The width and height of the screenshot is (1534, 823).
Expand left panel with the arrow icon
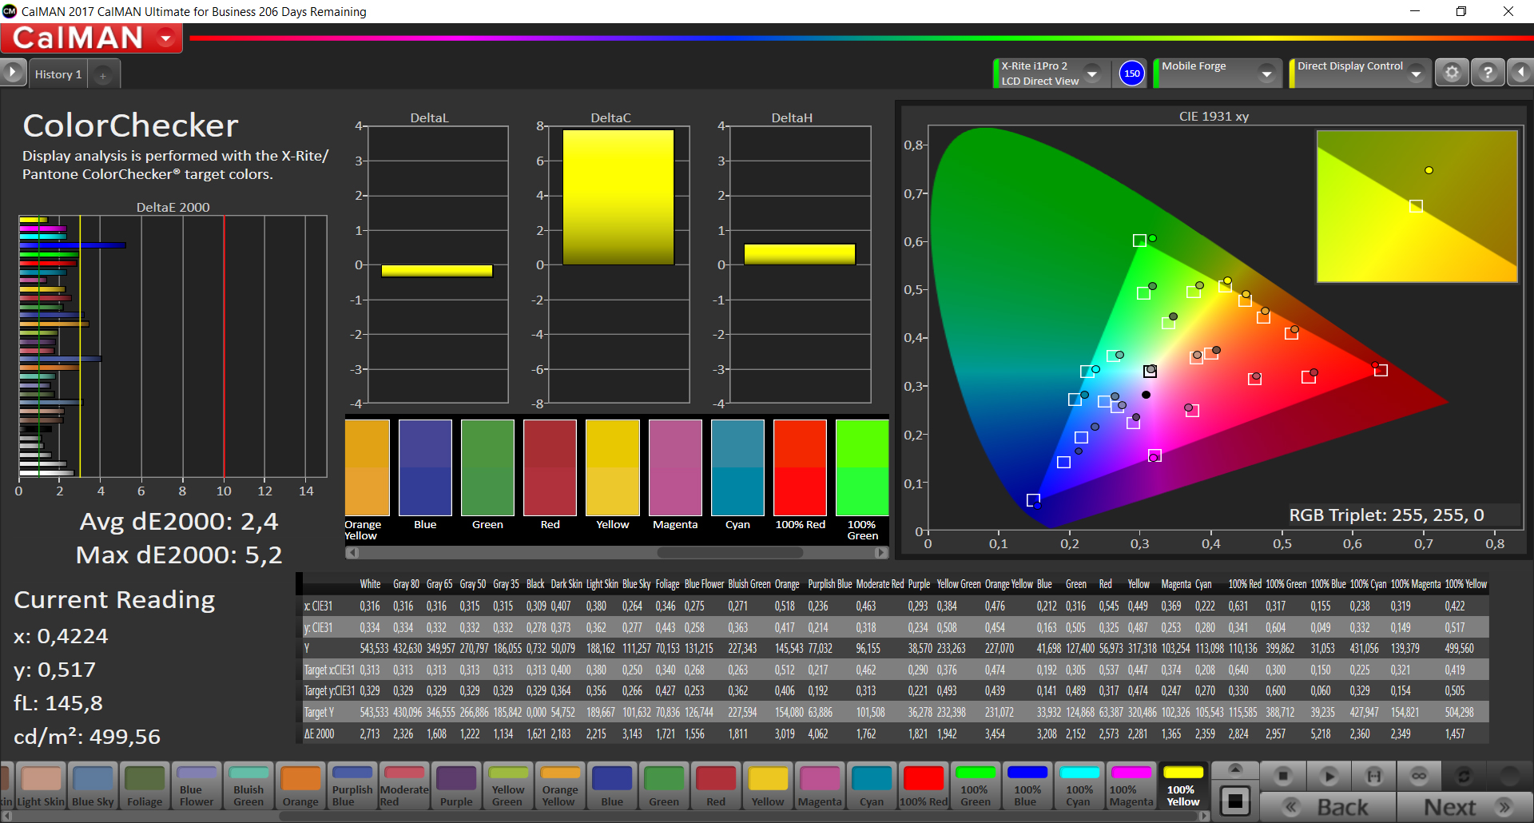pyautogui.click(x=12, y=73)
